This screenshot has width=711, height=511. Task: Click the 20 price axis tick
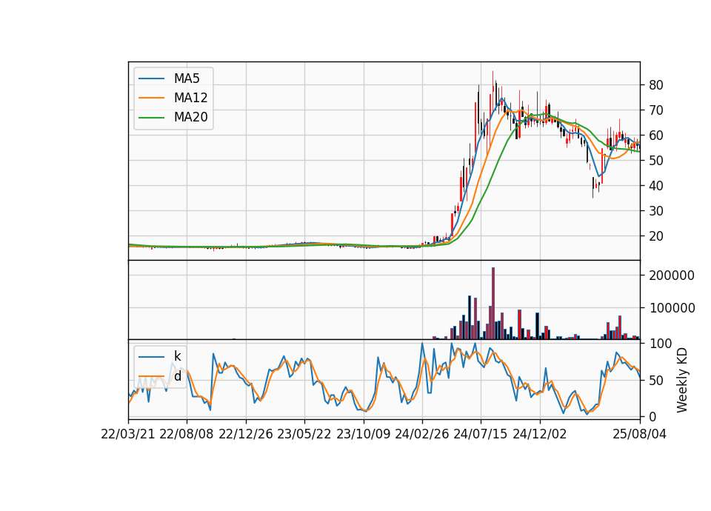[656, 236]
